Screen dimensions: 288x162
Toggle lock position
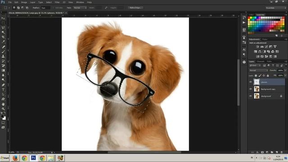(x=264, y=76)
